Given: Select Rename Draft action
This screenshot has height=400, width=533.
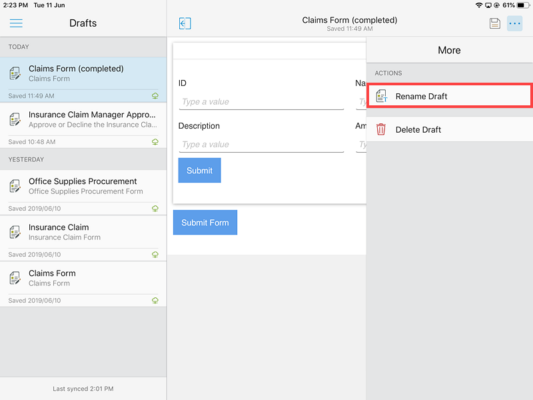Looking at the screenshot, I should tap(449, 96).
